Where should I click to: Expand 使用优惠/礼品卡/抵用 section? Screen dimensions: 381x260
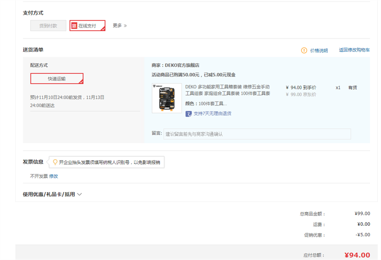[52, 194]
